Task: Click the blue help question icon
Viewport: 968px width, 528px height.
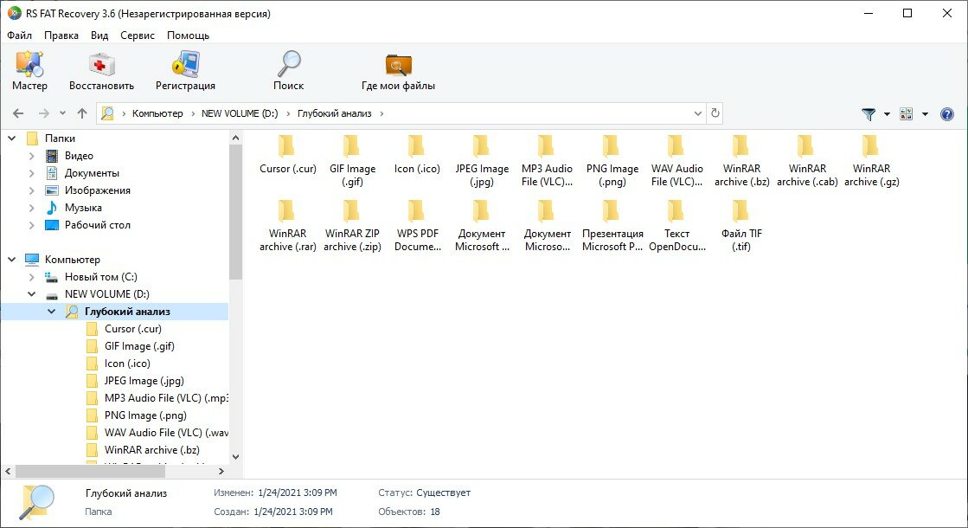Action: (x=947, y=114)
